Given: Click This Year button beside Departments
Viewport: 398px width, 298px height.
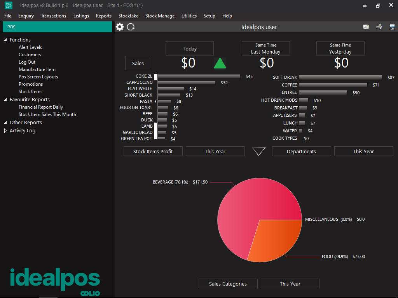Looking at the screenshot, I should tap(363, 151).
